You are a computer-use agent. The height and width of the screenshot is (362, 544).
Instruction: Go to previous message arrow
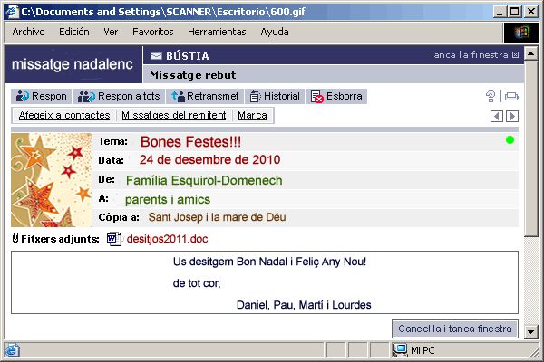coord(497,116)
